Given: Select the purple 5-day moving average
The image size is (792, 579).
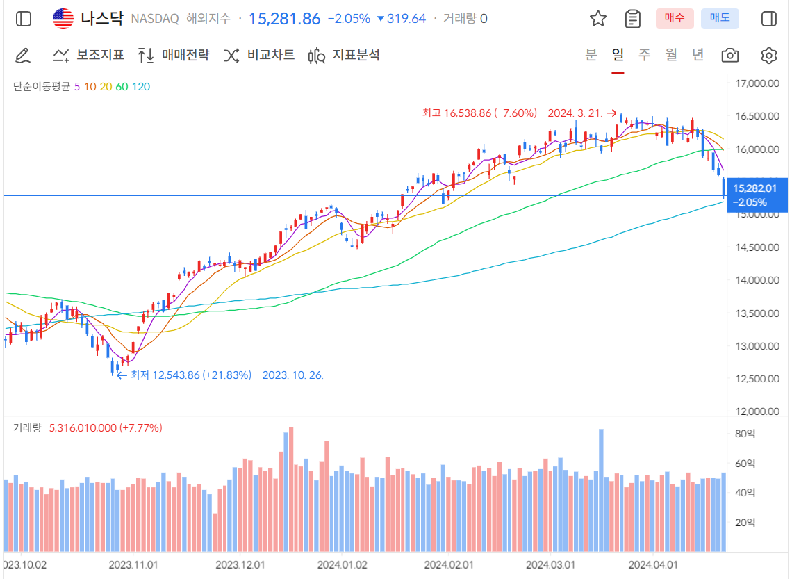Looking at the screenshot, I should coord(77,86).
